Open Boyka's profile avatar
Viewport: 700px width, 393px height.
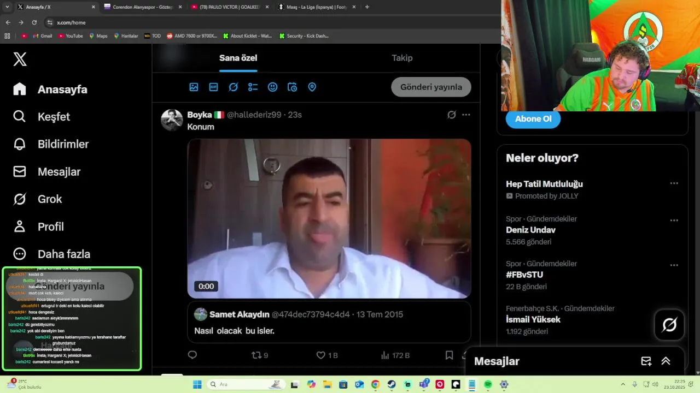point(172,120)
